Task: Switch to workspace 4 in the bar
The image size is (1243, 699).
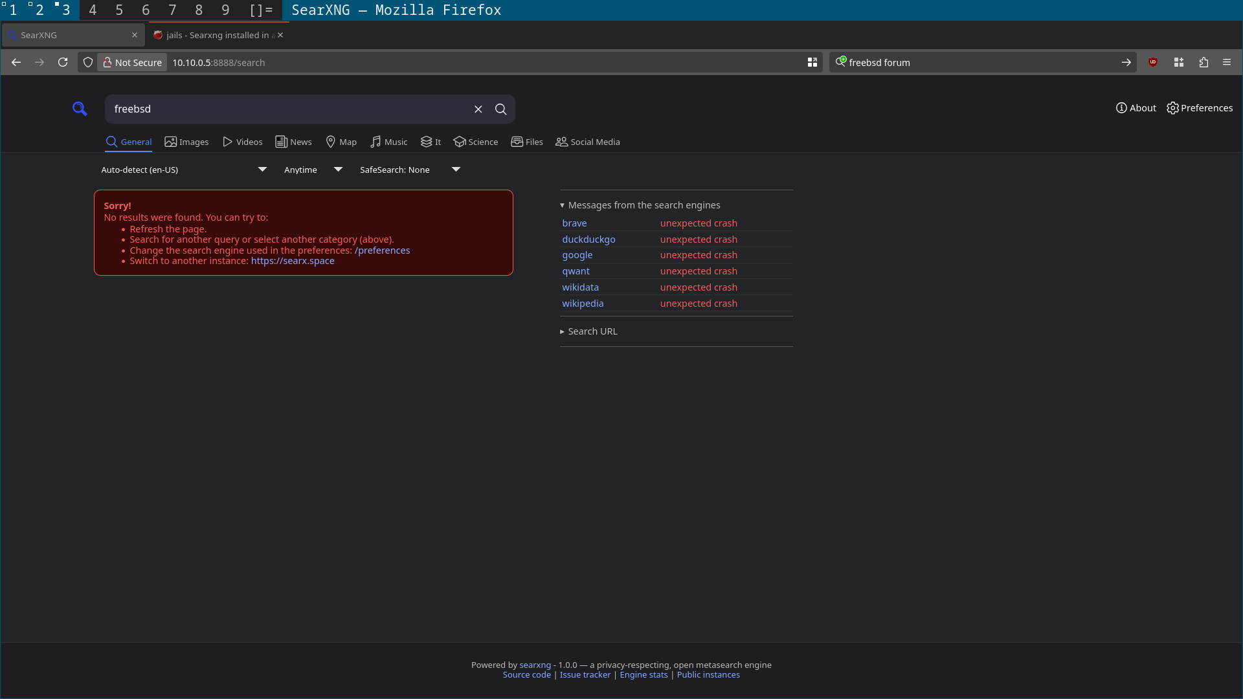Action: point(93,10)
